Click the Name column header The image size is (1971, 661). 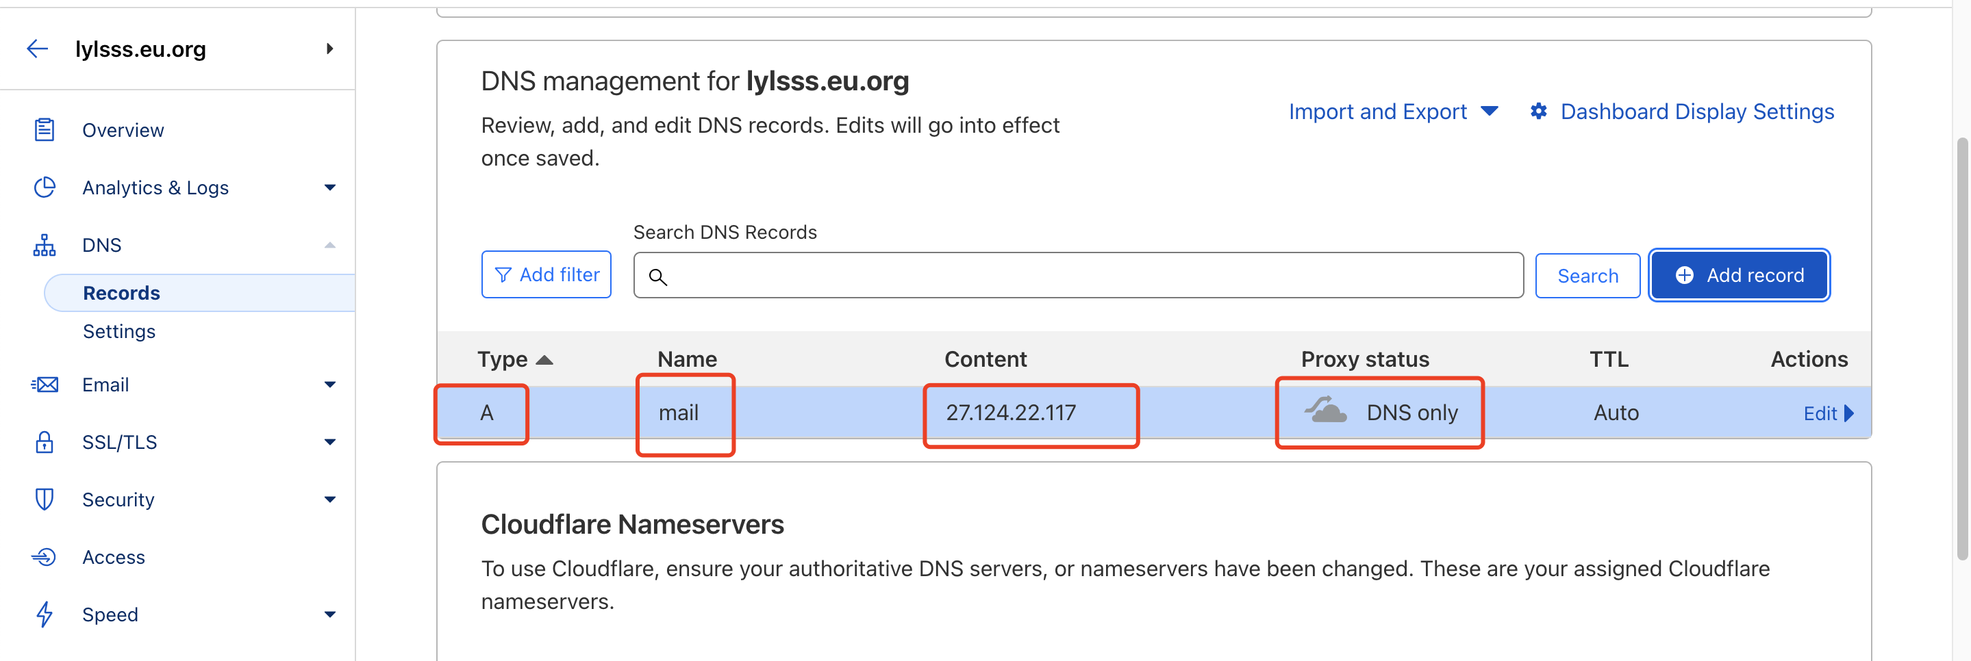pyautogui.click(x=687, y=359)
